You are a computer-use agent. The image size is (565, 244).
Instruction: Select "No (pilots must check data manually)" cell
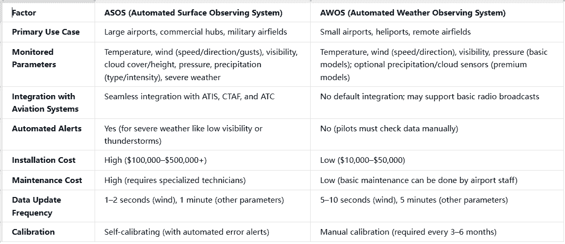(x=389, y=129)
